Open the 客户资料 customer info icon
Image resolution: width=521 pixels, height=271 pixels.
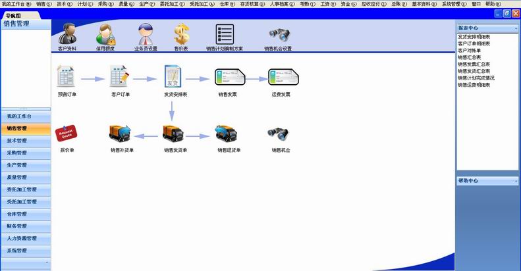point(67,34)
